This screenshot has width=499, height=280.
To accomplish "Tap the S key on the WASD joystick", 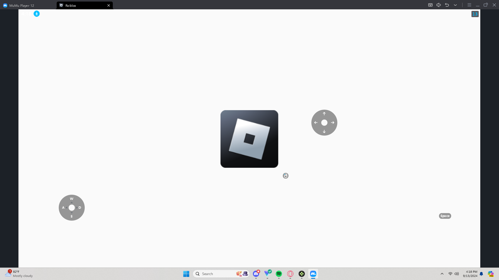I will [x=72, y=216].
